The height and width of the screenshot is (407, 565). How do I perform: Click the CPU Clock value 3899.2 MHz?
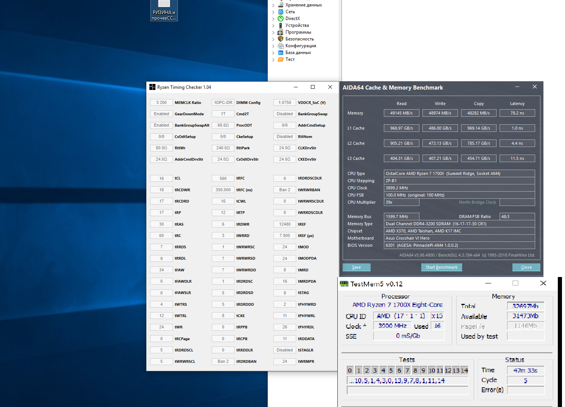coord(459,188)
